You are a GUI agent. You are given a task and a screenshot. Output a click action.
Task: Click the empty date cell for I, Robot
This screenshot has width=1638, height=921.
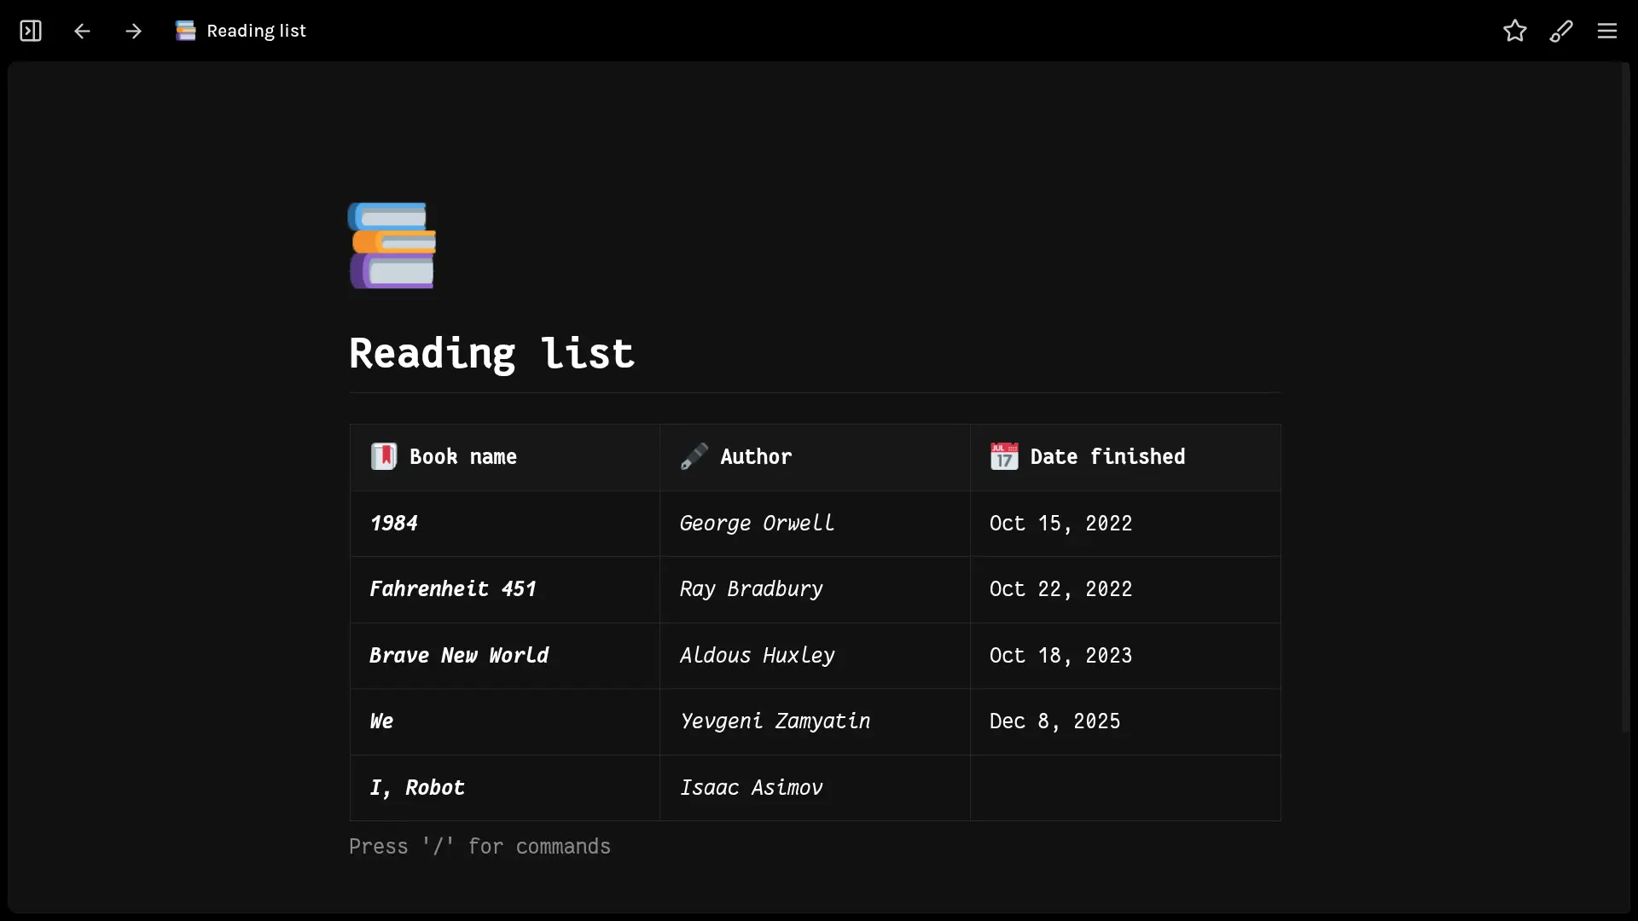1124,788
